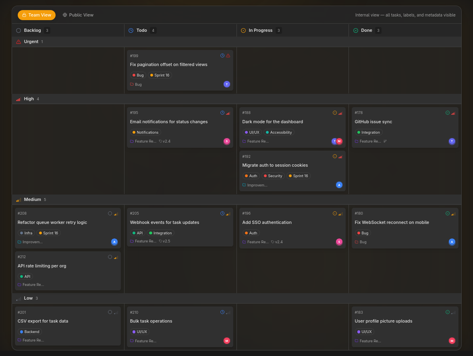Click the In Progress column header
Viewport: 473px width, 356px height.
click(260, 30)
